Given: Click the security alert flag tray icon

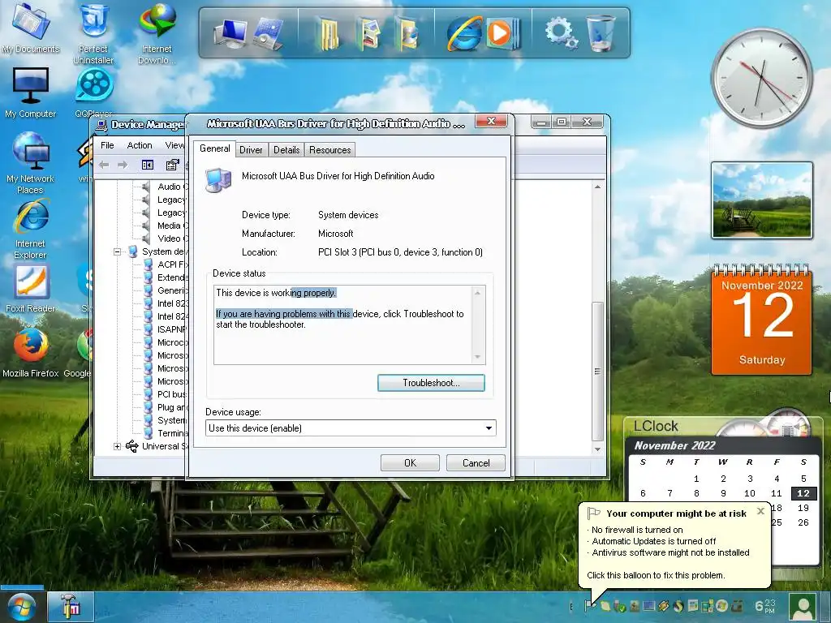Looking at the screenshot, I should (x=588, y=605).
